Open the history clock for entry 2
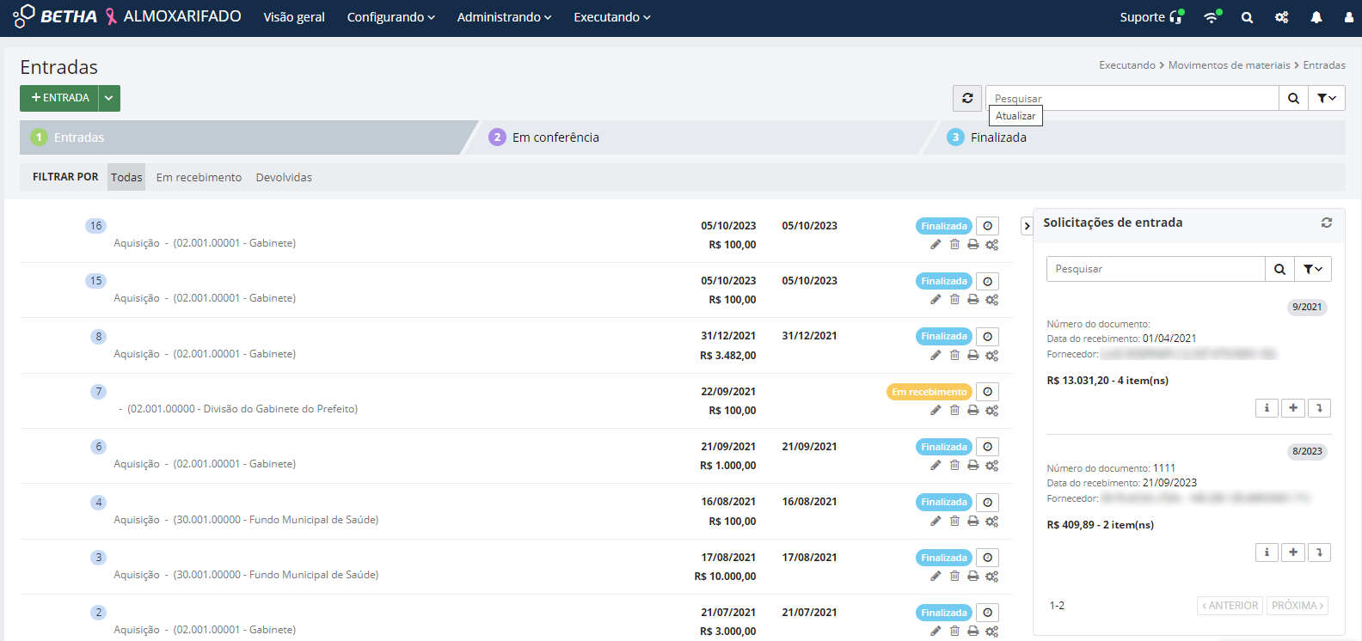 click(x=988, y=613)
